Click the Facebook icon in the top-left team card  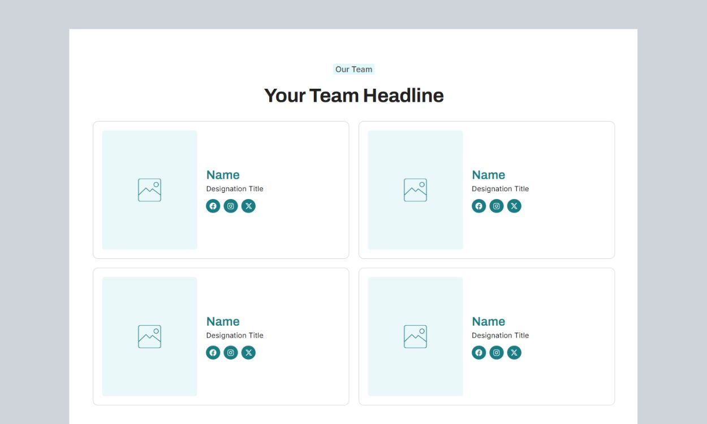point(213,206)
